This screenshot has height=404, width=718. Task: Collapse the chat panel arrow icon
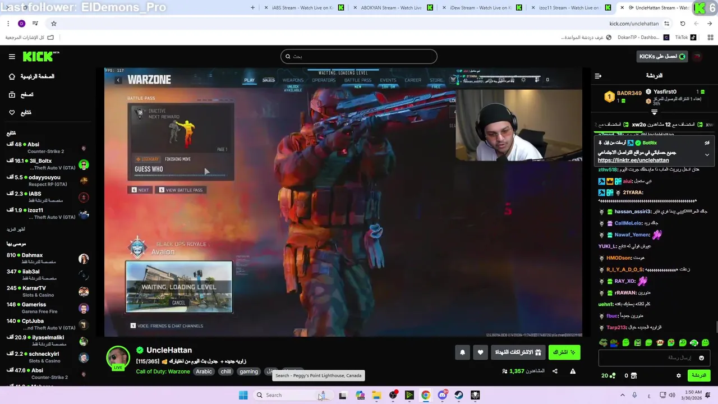pos(598,76)
